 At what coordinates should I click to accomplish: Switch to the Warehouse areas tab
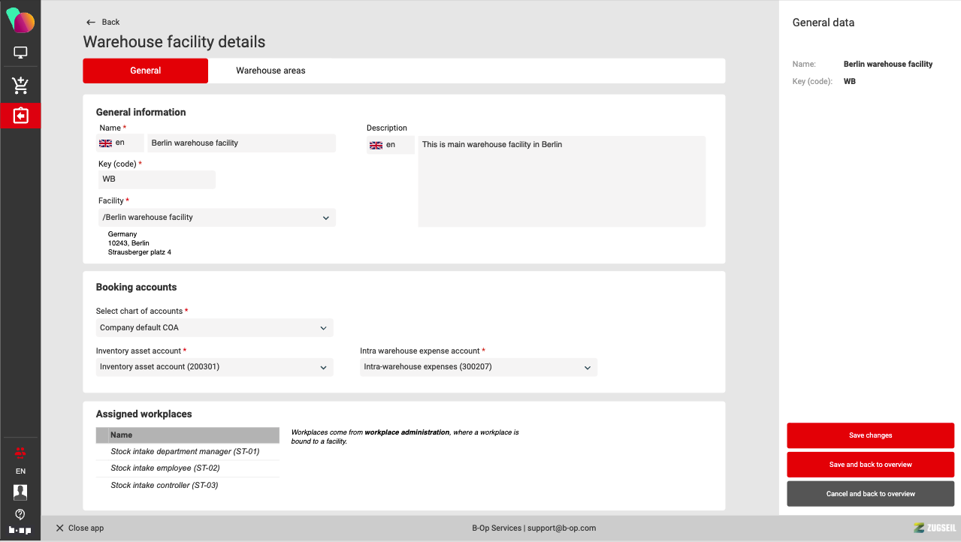pos(270,71)
